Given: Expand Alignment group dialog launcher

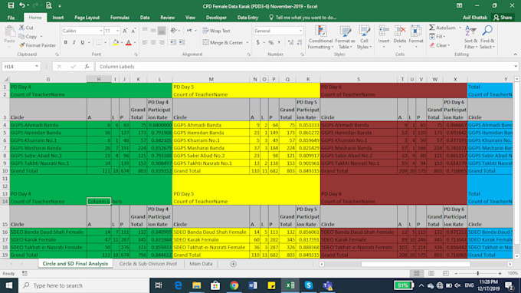Looking at the screenshot, I should point(248,54).
